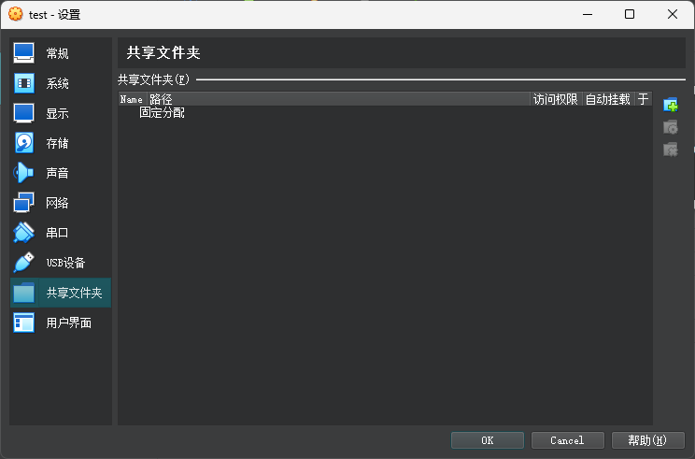Click the 访问权限 column header
Screen dimensions: 695x459
click(x=556, y=99)
